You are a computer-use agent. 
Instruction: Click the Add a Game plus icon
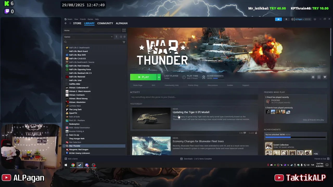tap(66, 159)
